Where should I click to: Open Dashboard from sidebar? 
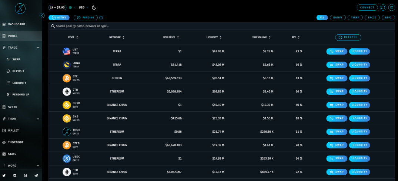pos(21,24)
